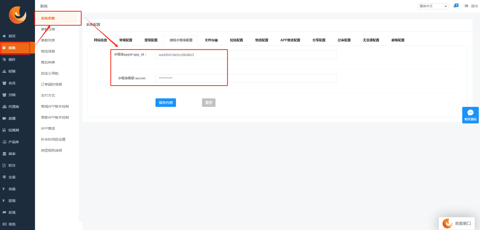Screen dimensions: 480x230
Task: Open the 交易 icon
Action: click(x=4, y=177)
